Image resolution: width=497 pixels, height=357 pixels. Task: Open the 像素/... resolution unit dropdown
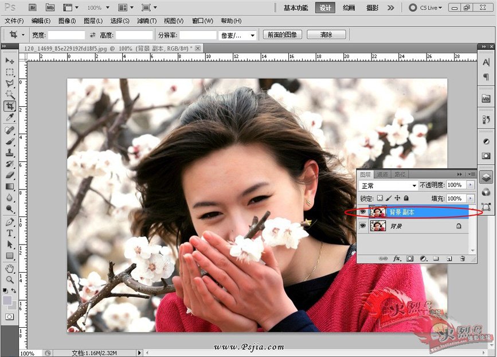tap(238, 35)
